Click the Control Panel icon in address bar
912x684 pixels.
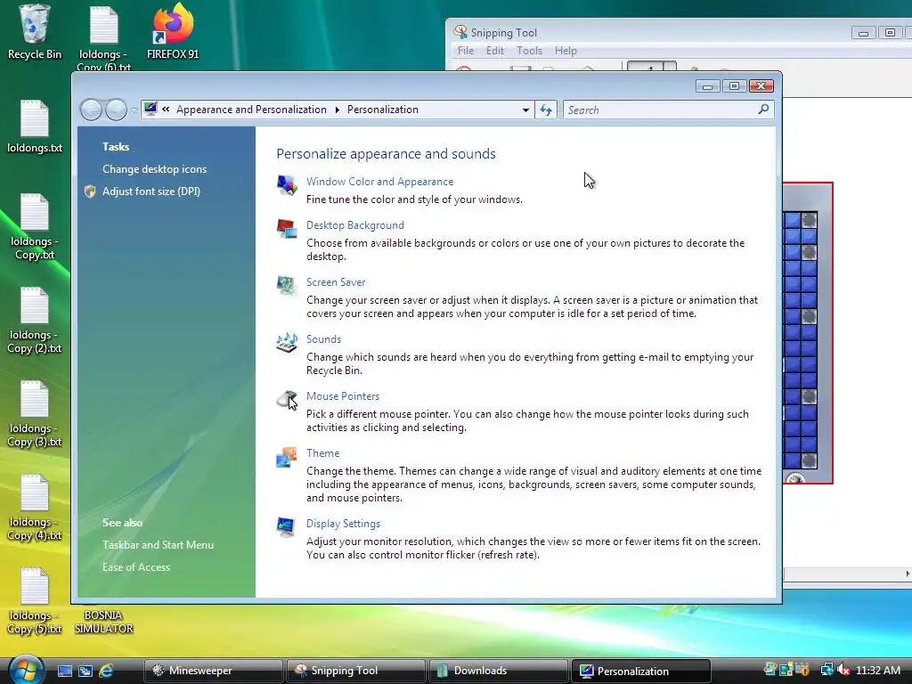[x=151, y=109]
